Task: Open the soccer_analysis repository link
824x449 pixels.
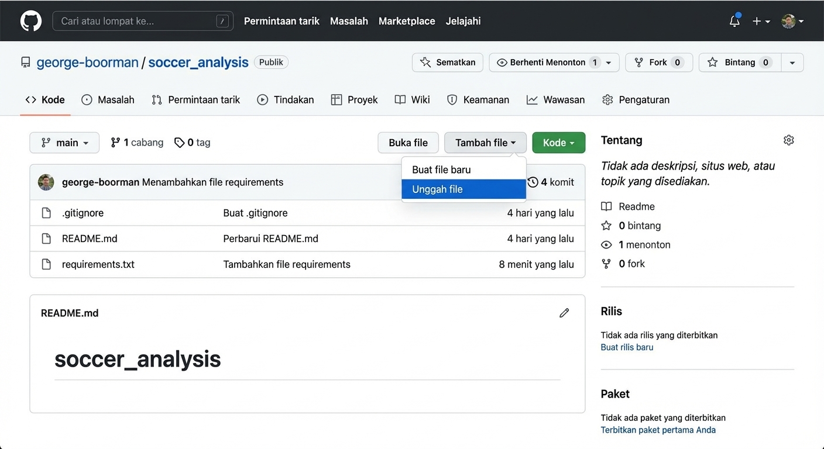Action: [198, 63]
